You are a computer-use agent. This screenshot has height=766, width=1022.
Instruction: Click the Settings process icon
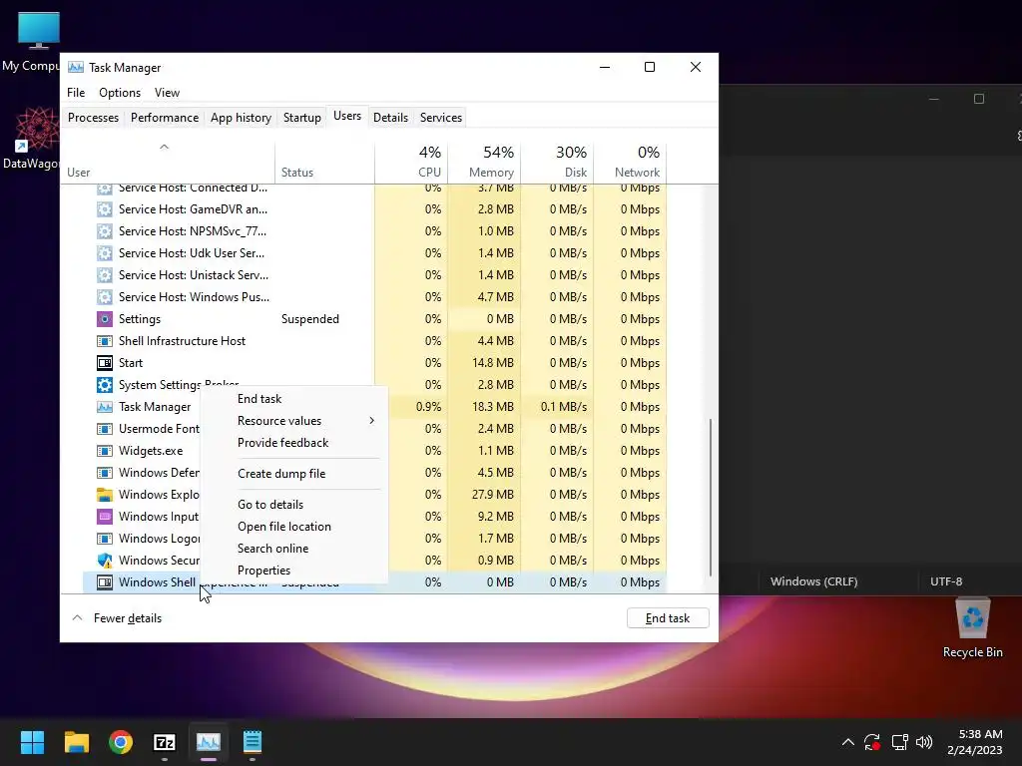tap(104, 319)
